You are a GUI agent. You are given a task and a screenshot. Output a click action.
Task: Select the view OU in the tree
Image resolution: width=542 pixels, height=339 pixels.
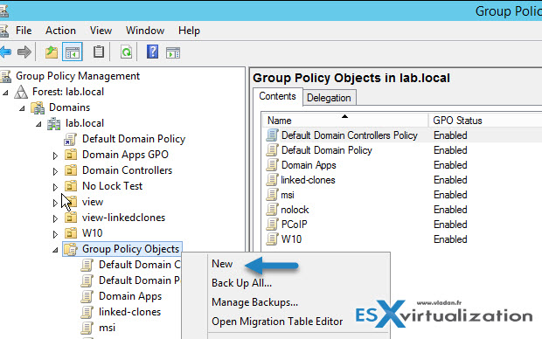coord(93,202)
